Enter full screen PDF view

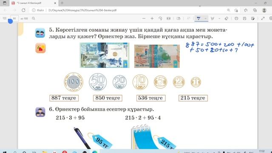click(263, 18)
